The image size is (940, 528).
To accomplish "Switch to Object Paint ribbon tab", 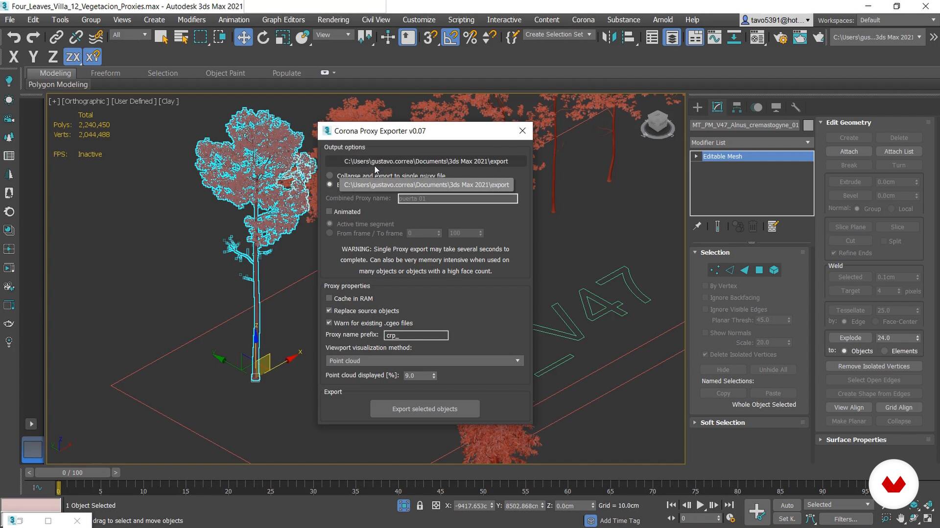I will point(225,73).
